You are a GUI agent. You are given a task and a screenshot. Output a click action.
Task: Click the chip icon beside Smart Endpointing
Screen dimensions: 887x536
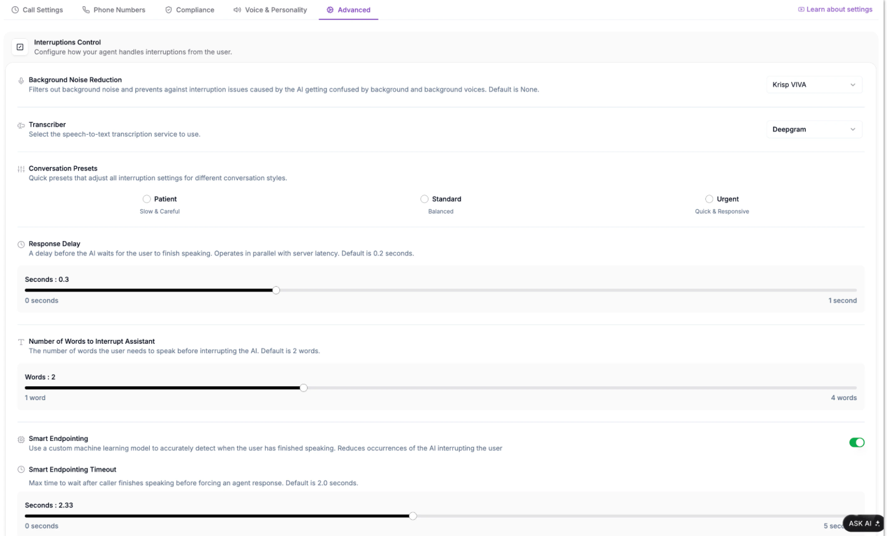[x=21, y=439]
